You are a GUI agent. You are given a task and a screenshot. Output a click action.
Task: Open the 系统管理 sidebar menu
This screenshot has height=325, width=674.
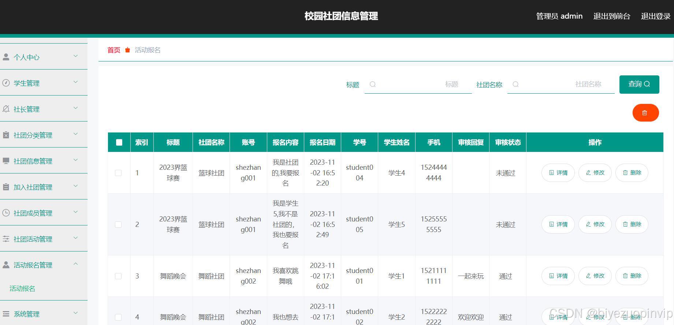click(44, 314)
